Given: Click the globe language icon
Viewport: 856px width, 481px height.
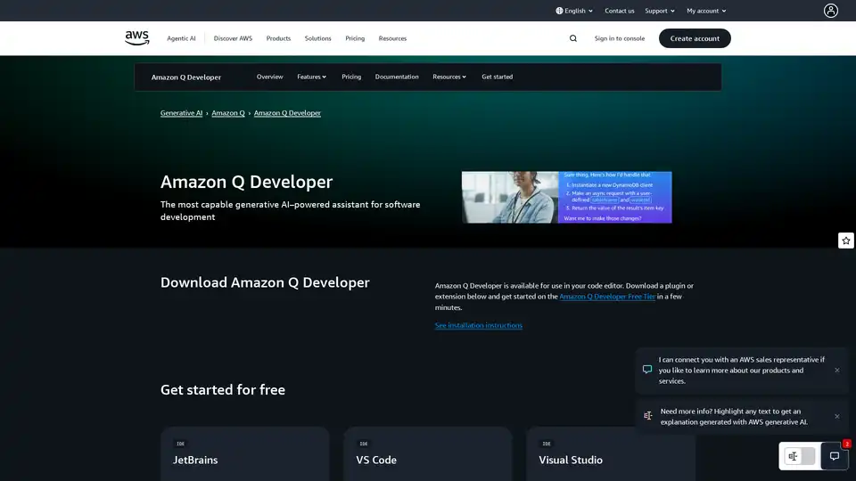Looking at the screenshot, I should click(x=559, y=11).
